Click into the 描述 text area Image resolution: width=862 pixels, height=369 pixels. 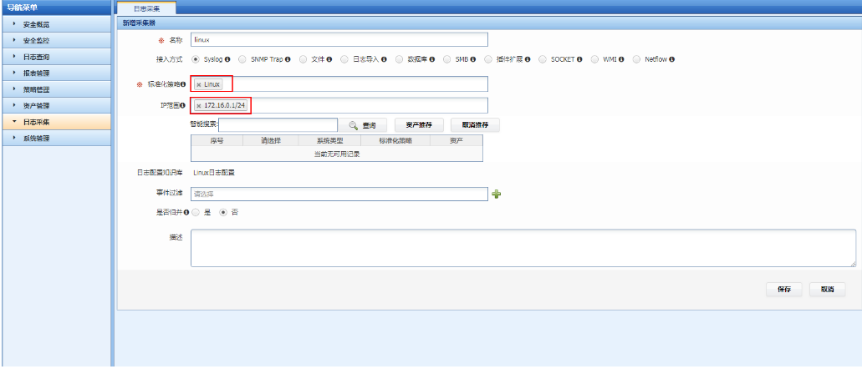click(x=523, y=248)
